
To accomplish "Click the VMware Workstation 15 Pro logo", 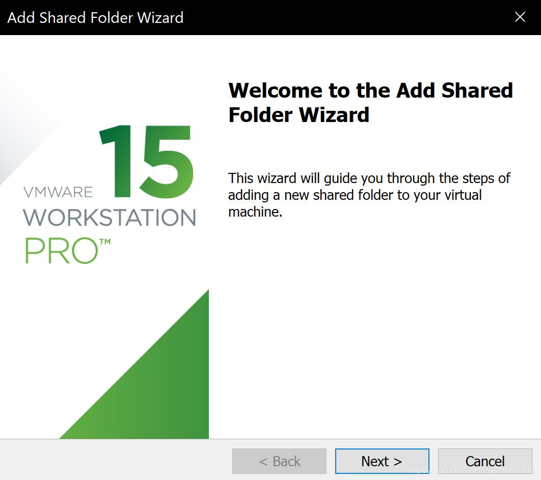I will [110, 195].
